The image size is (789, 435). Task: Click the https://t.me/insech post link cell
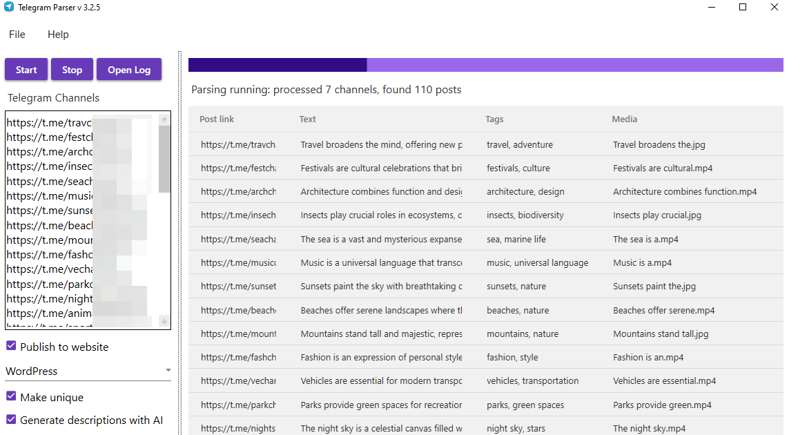coord(239,215)
